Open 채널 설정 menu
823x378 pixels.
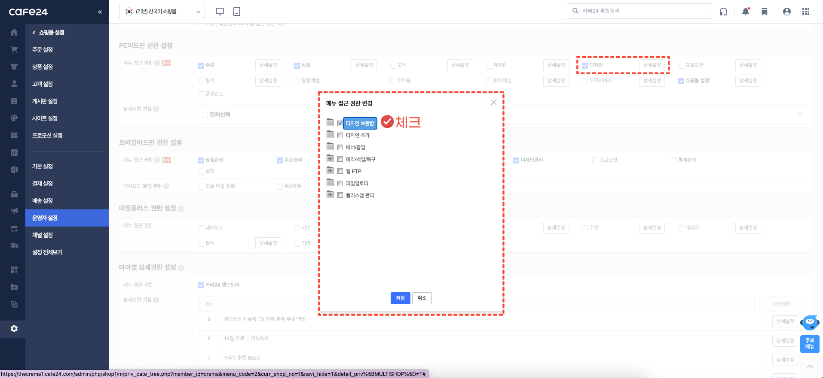click(43, 235)
